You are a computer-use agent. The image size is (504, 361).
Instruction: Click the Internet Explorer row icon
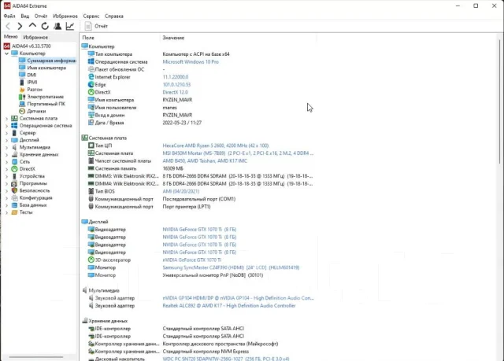click(x=91, y=77)
